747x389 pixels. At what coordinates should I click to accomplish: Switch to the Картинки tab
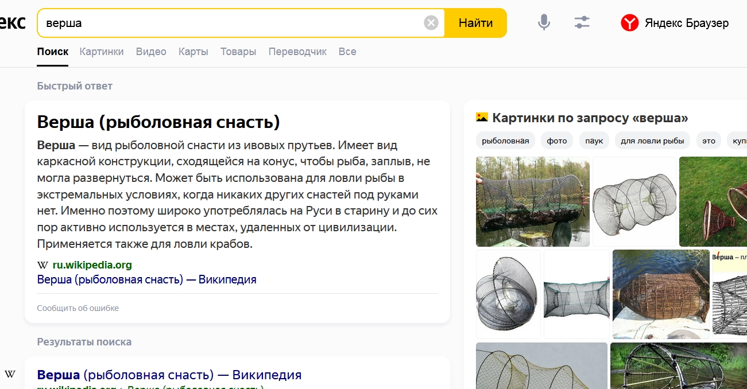tap(102, 52)
